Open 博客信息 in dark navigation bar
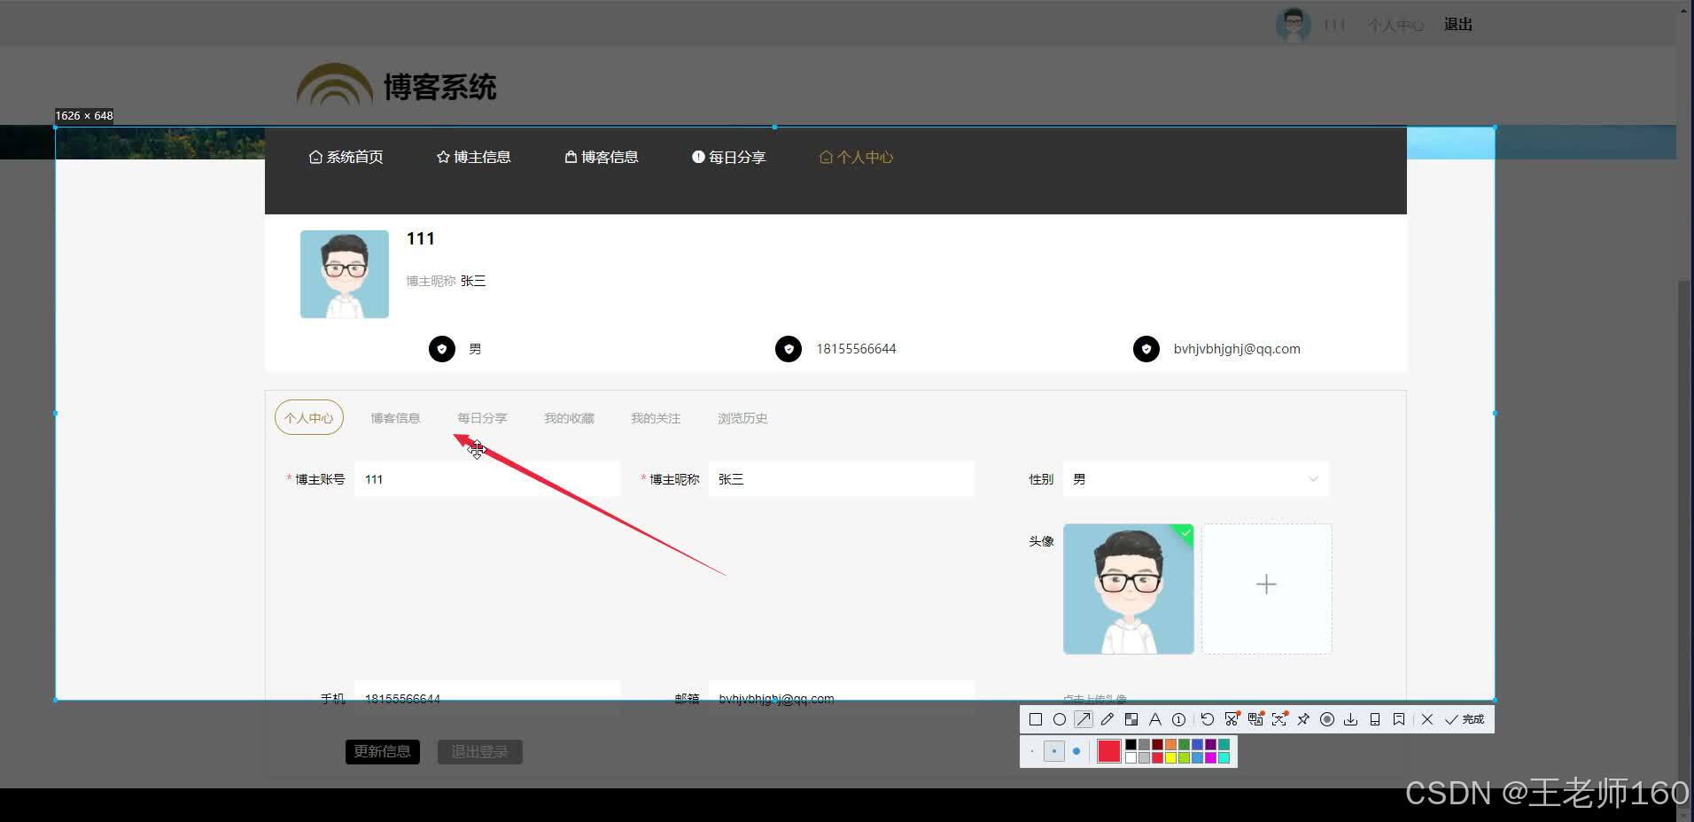Image resolution: width=1694 pixels, height=822 pixels. click(x=602, y=157)
